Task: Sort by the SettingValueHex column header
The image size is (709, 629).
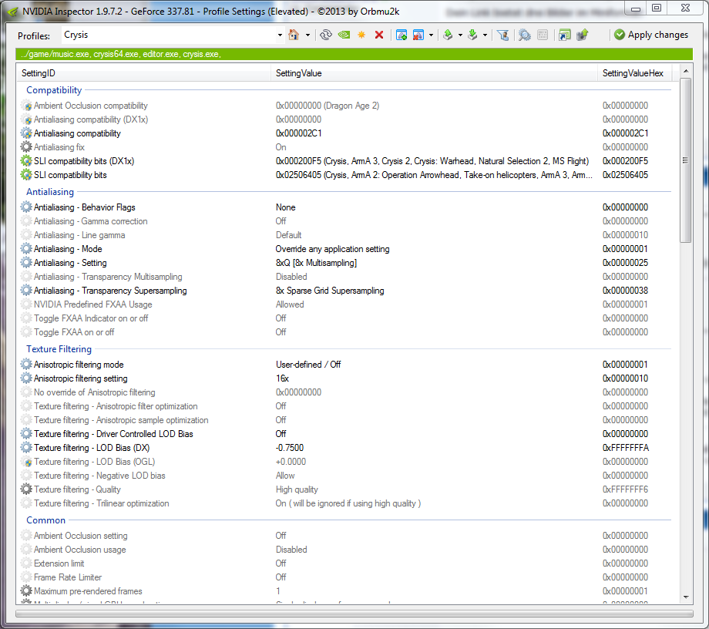Action: coord(635,73)
